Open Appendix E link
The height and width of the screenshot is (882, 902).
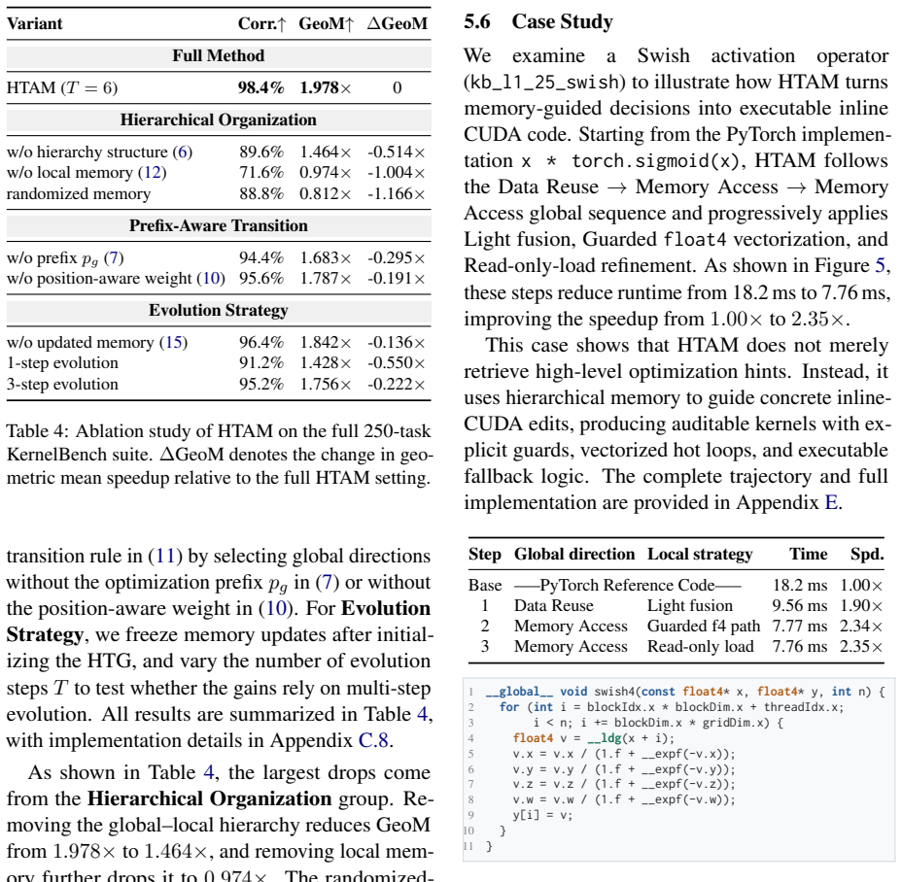pos(831,502)
